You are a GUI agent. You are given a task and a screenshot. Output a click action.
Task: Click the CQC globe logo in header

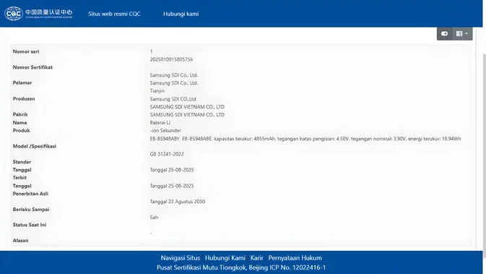[13, 14]
